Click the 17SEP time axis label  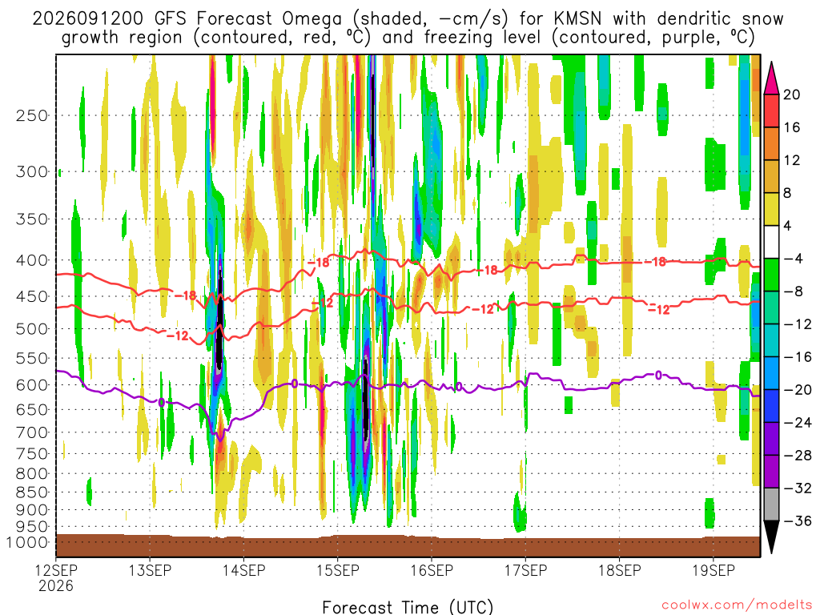pos(525,570)
